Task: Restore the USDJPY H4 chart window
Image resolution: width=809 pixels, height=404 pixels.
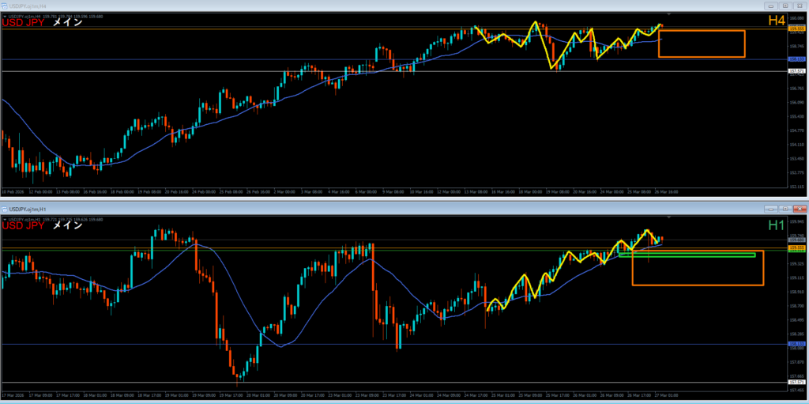Action: pyautogui.click(x=785, y=6)
